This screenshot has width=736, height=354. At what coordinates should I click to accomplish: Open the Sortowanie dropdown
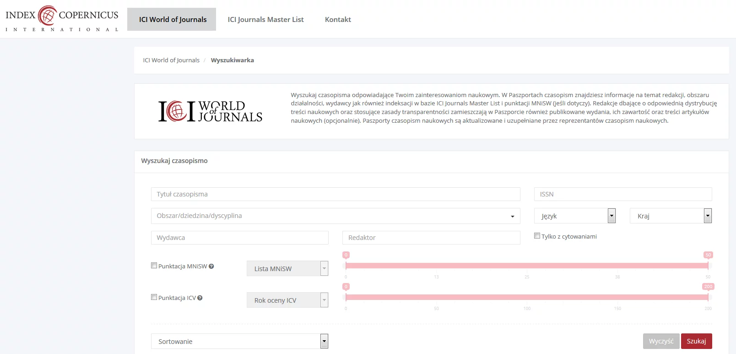click(240, 341)
